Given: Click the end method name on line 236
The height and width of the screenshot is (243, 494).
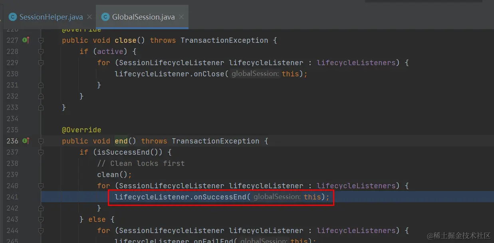Looking at the screenshot, I should point(121,141).
